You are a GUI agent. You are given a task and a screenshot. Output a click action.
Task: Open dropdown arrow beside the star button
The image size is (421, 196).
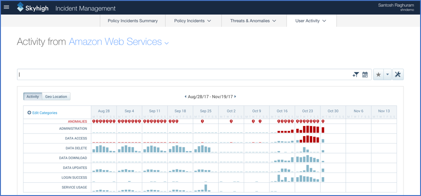pyautogui.click(x=387, y=75)
